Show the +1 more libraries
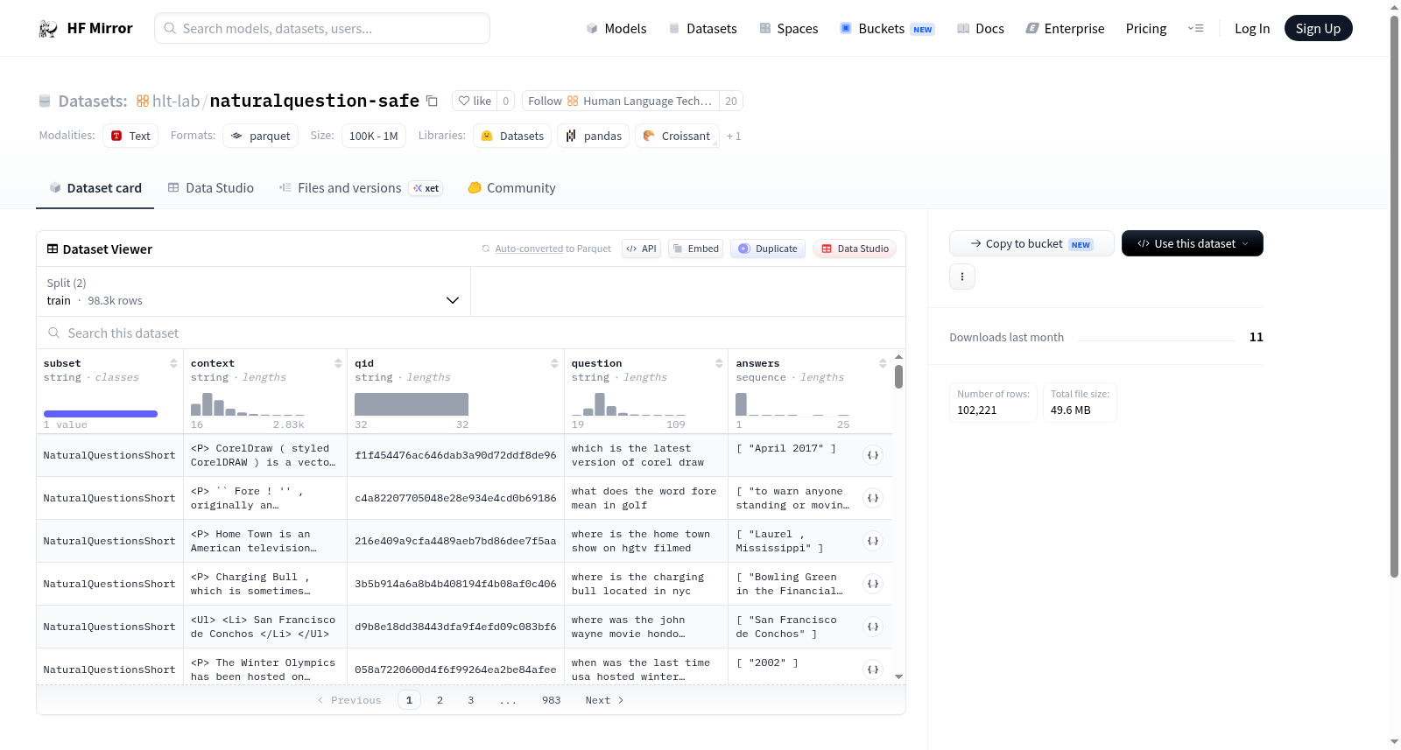Screen dimensions: 1401x750 (734, 136)
